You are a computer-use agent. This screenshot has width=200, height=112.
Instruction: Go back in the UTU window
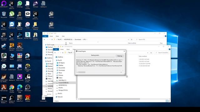pos(44,40)
